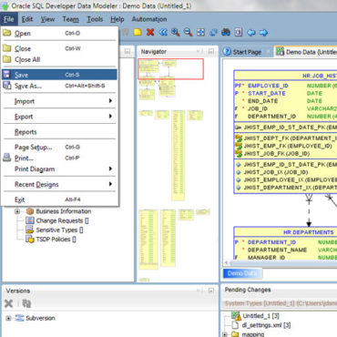Click the binoculars Find icon
Viewport: 337px width, 337px height.
(x=226, y=32)
